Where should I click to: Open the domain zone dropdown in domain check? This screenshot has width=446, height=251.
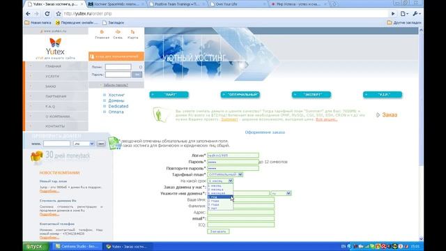[84, 144]
